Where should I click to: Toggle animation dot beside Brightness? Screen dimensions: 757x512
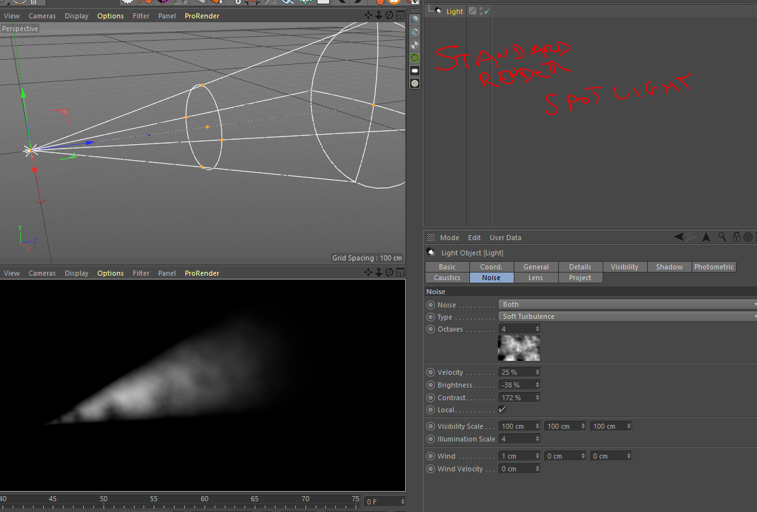coord(431,385)
